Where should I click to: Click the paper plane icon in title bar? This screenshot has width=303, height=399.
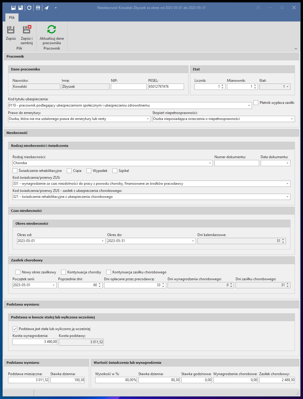[x=47, y=8]
